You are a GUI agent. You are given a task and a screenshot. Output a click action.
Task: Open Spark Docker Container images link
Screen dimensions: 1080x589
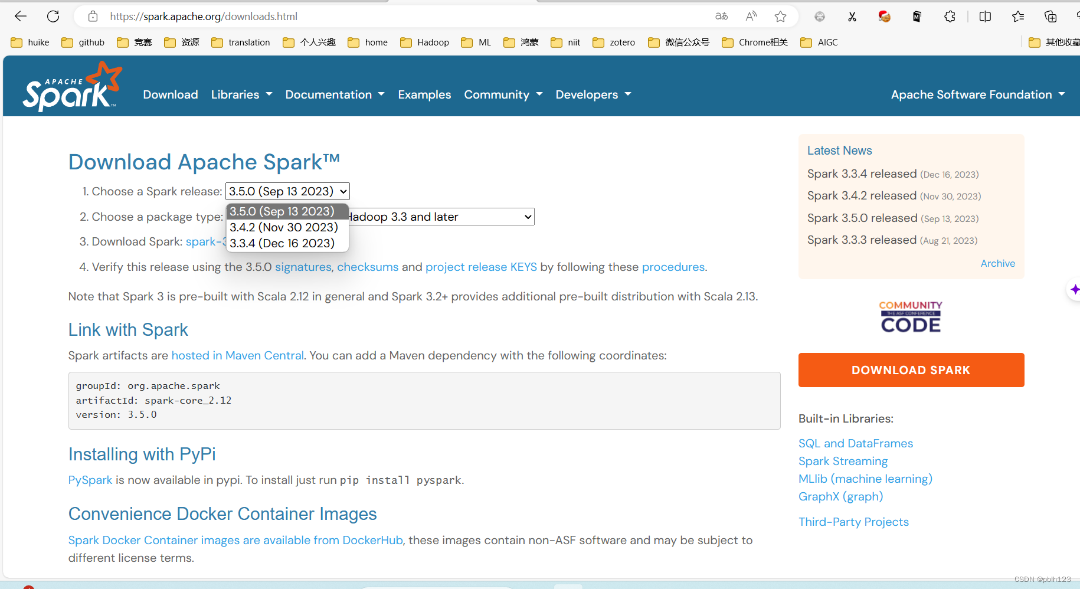click(235, 540)
